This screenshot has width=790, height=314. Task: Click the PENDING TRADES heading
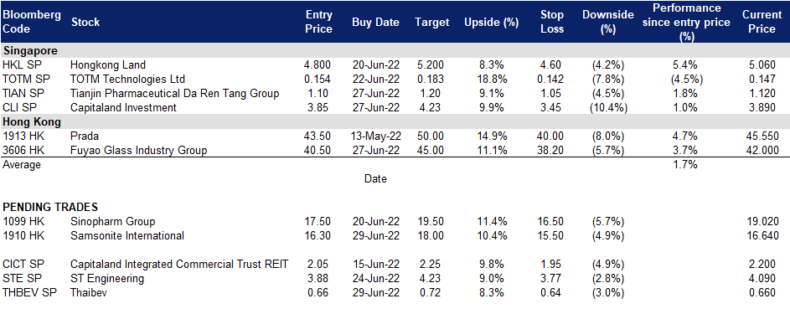click(50, 207)
